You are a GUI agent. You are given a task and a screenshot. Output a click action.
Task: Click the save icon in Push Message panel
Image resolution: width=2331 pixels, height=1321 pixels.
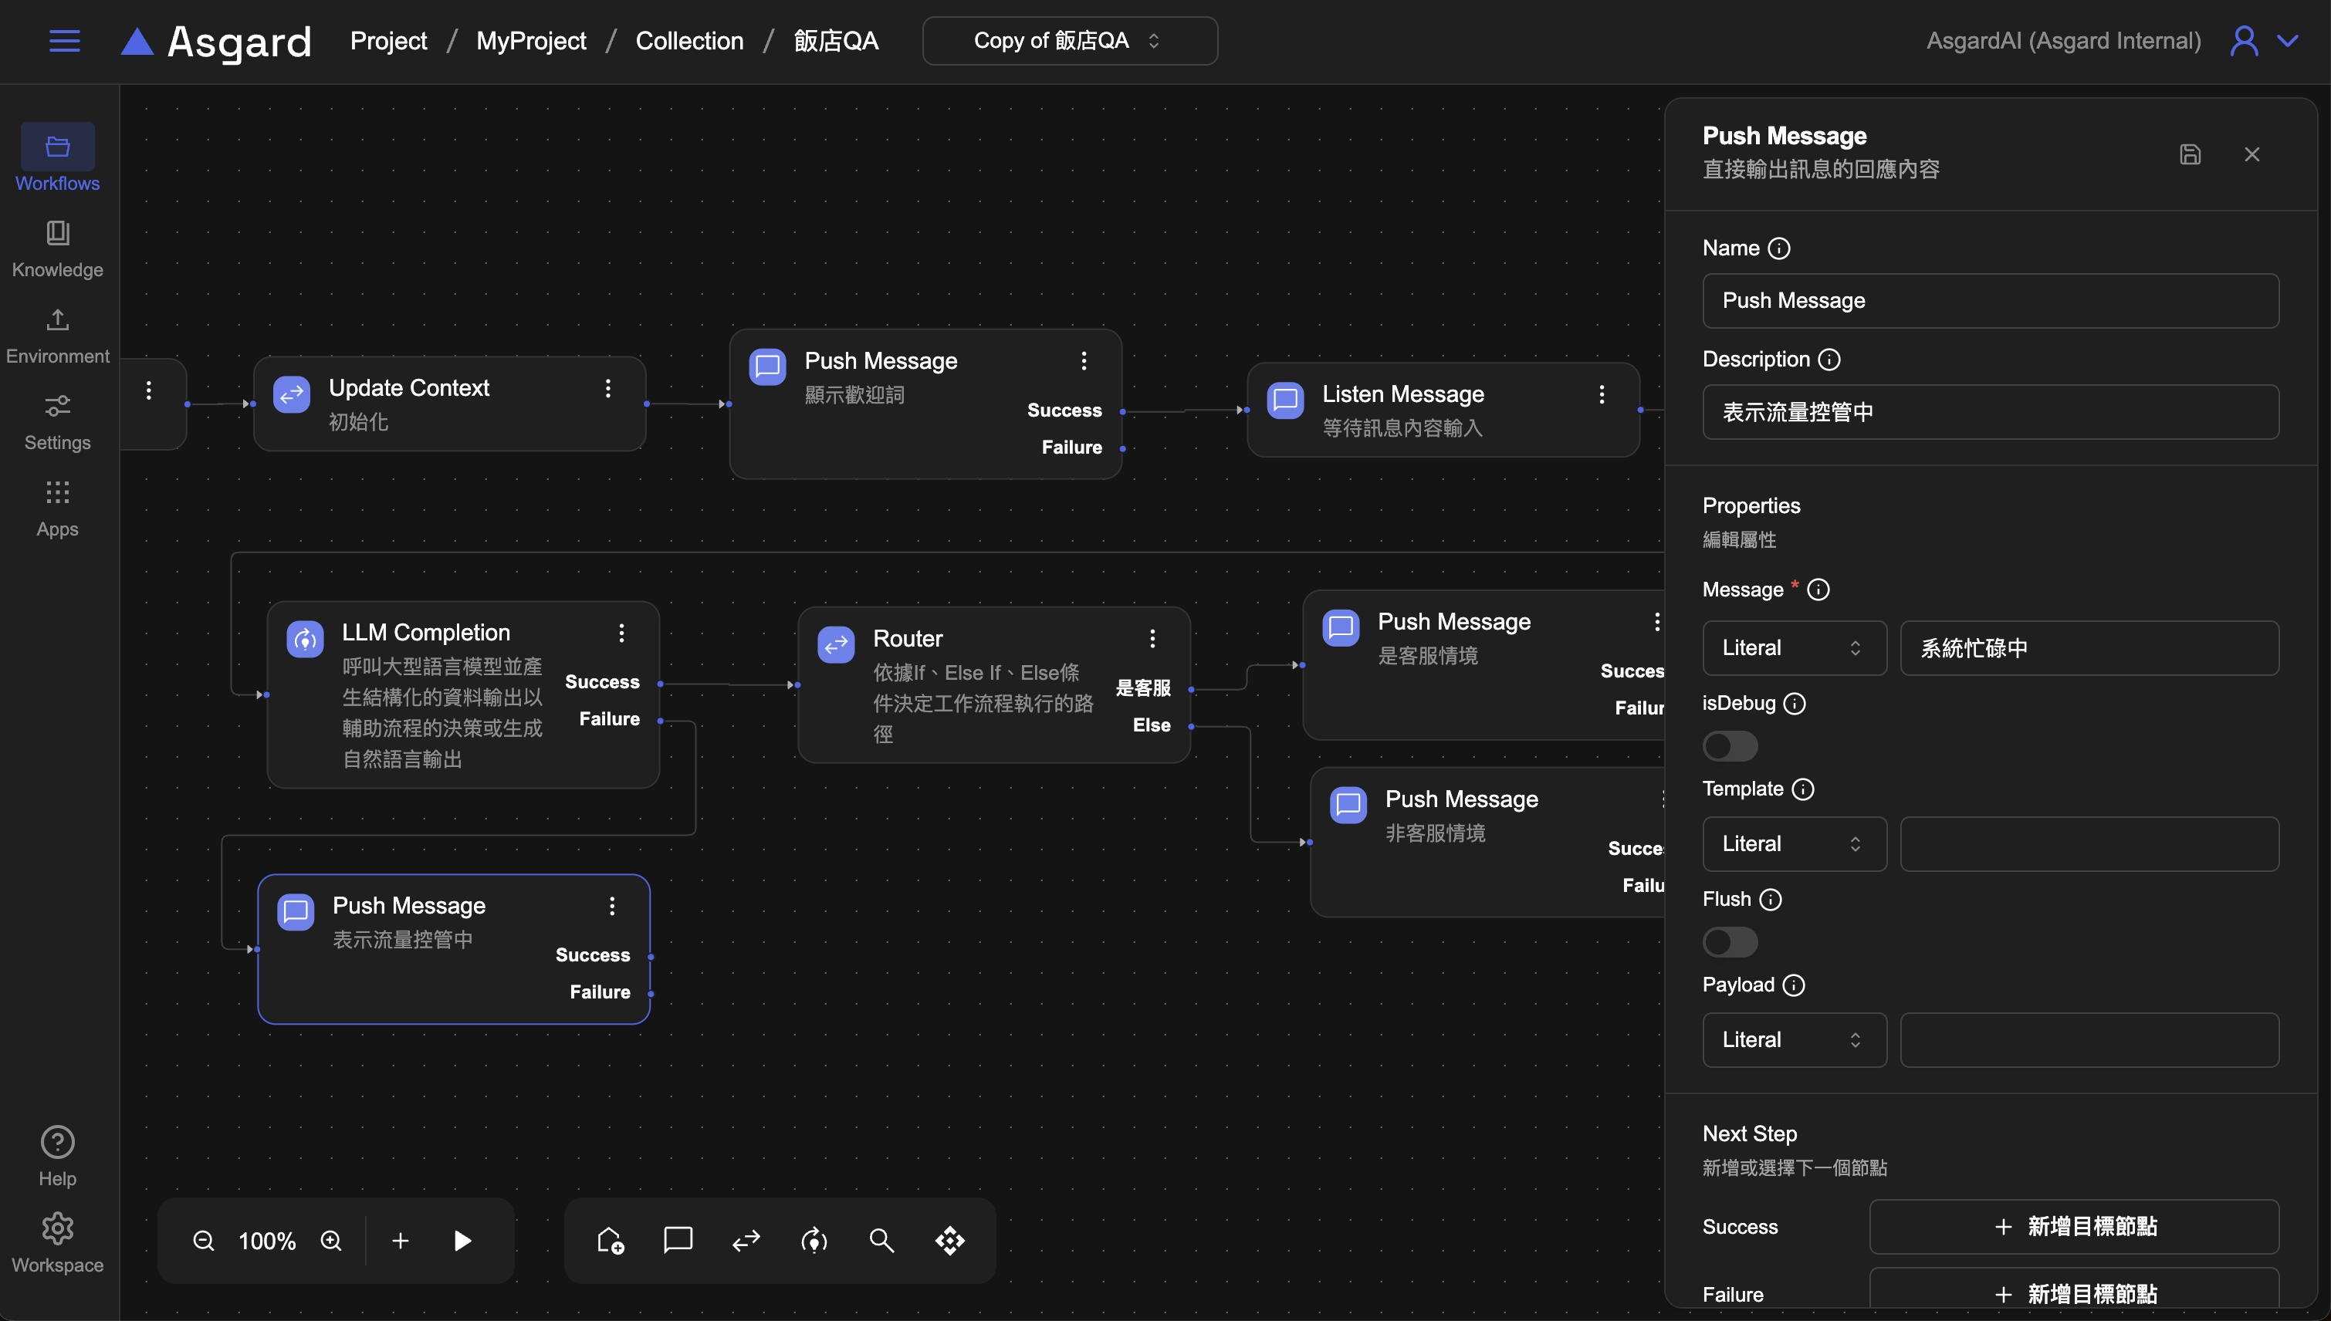coord(2190,154)
